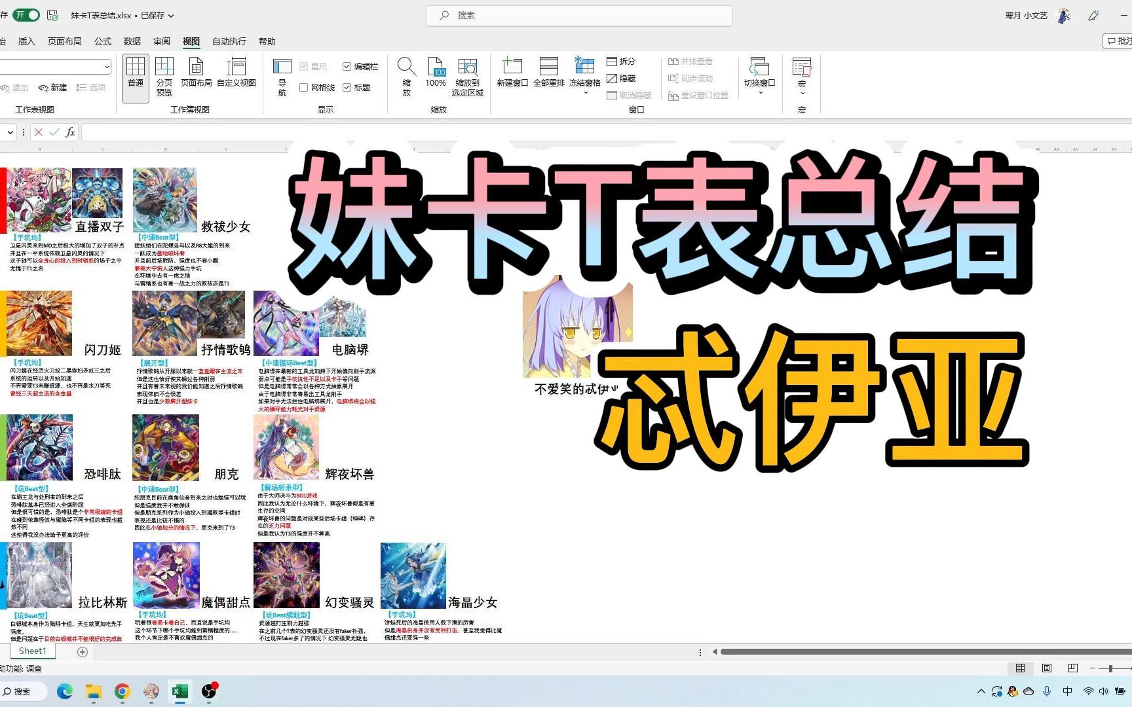Screen dimensions: 1132x707
Task: Open the file name saved-status dropdown
Action: pos(171,15)
